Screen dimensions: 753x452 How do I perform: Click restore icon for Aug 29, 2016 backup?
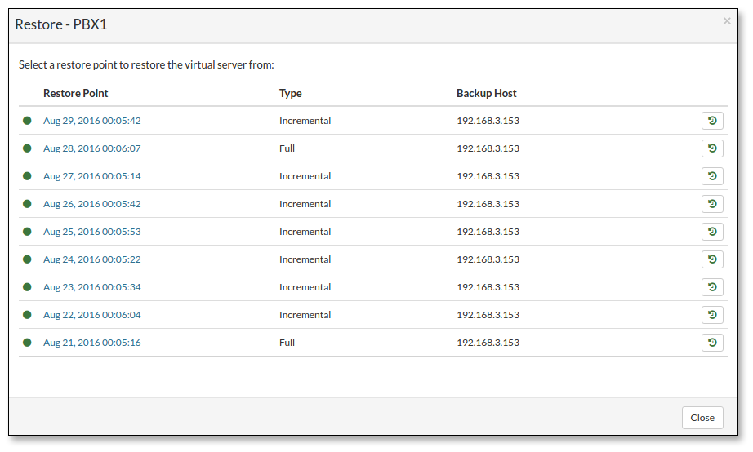(712, 121)
